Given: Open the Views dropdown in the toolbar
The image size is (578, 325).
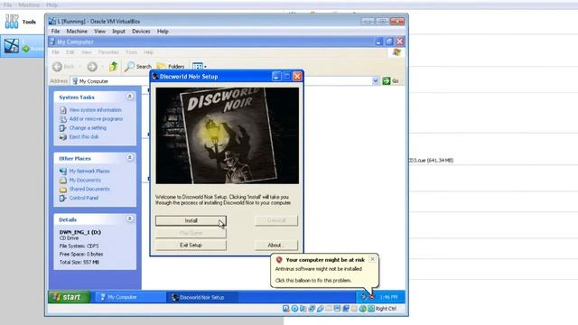Looking at the screenshot, I should pos(200,67).
